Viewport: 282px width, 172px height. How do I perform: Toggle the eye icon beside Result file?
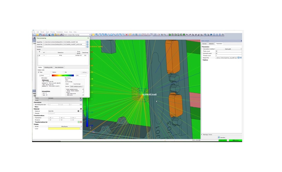pyautogui.click(x=241, y=58)
